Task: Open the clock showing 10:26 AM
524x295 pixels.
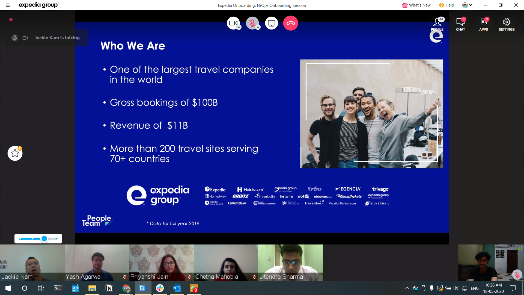Action: coord(493,288)
